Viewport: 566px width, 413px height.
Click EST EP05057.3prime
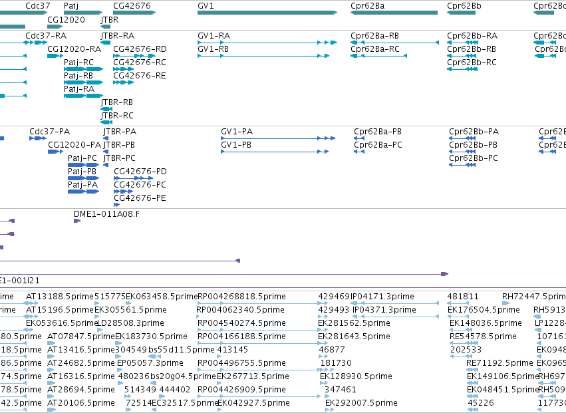point(150,363)
